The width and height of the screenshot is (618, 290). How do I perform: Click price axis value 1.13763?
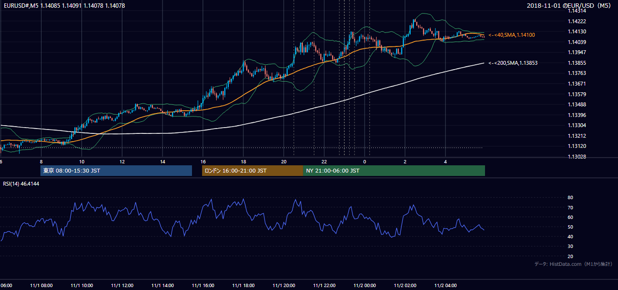tap(577, 73)
